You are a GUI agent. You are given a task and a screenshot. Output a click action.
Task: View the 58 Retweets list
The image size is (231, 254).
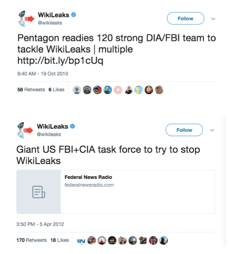click(31, 89)
